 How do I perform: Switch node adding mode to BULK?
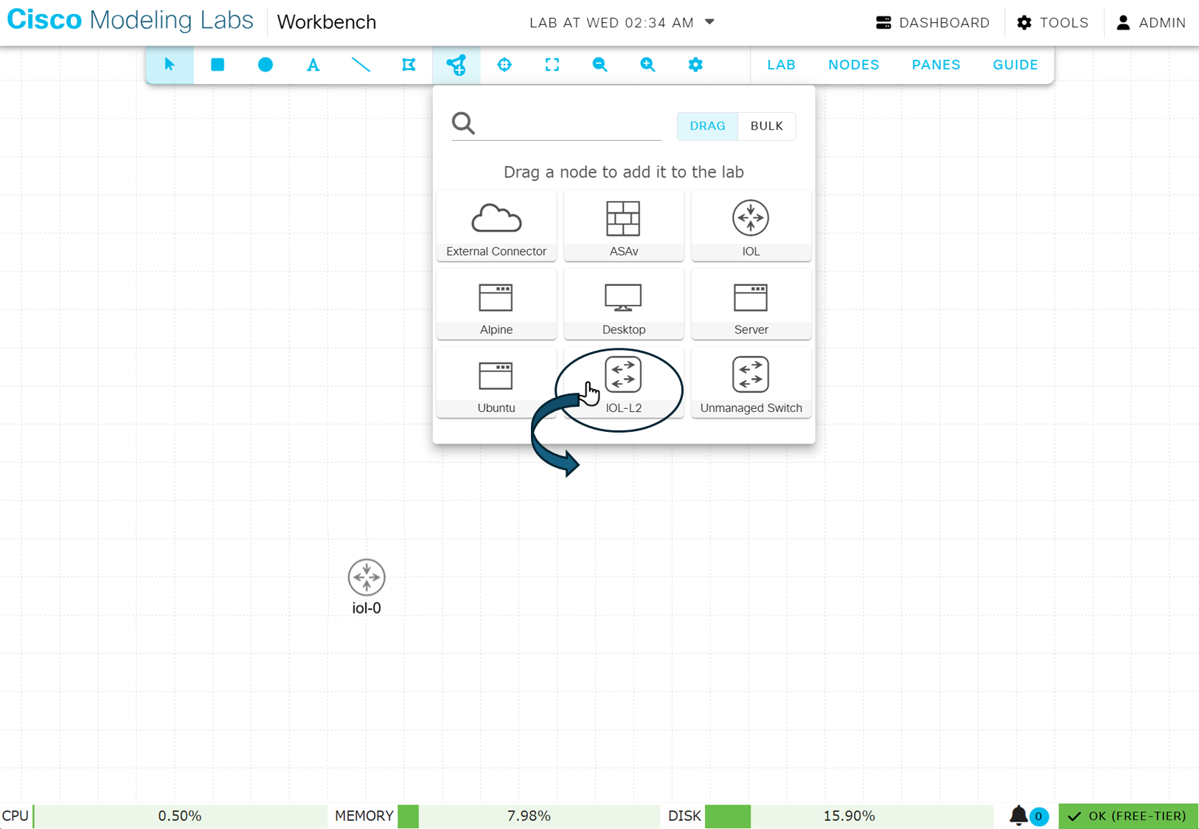767,126
